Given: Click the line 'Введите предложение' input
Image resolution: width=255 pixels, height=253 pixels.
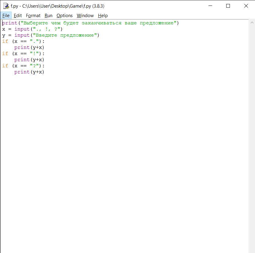Looking at the screenshot, I should [51, 35].
